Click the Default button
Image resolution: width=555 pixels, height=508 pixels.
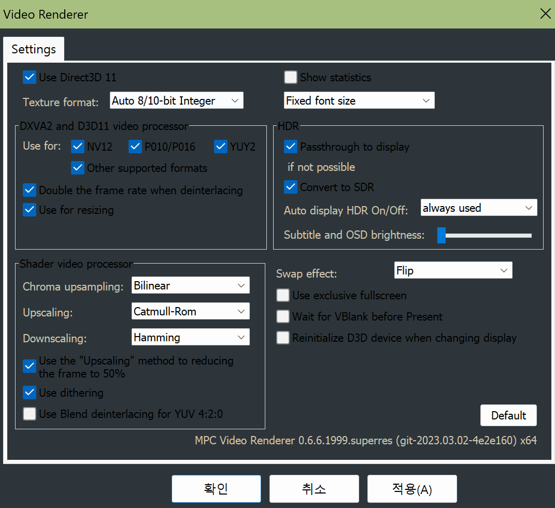pos(508,415)
